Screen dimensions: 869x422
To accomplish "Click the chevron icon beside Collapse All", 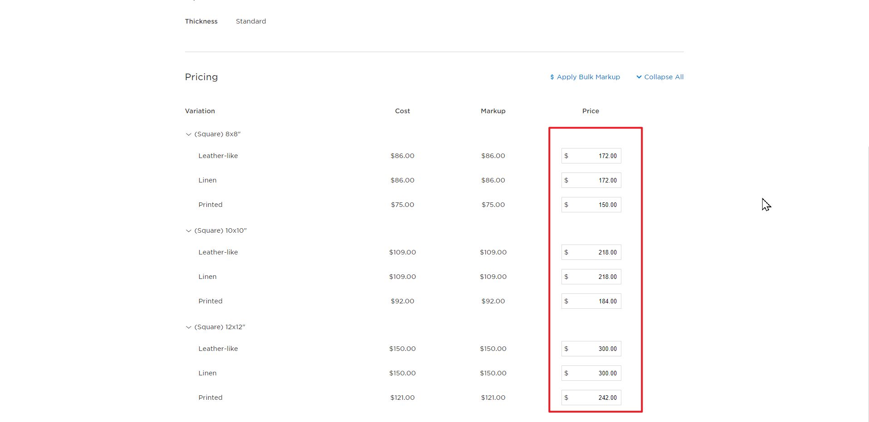I will coord(639,77).
